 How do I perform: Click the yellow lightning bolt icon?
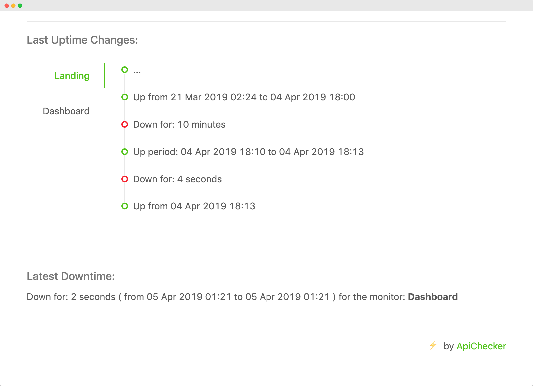tap(433, 345)
